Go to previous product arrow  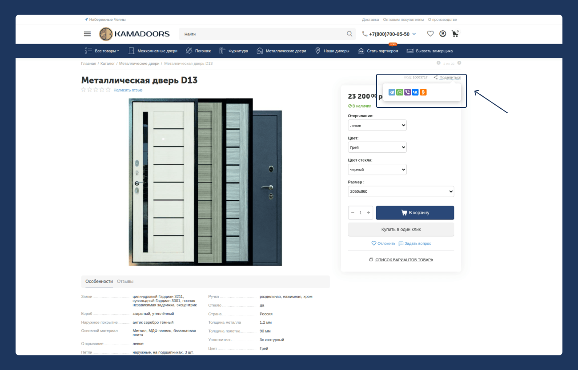pos(438,63)
